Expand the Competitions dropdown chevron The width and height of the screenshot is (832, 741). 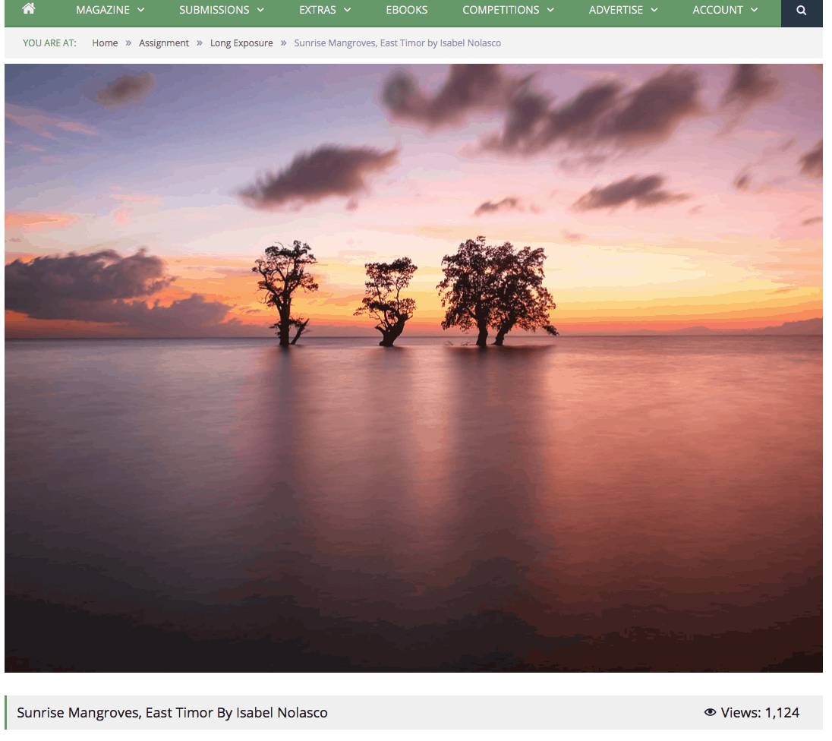pos(551,10)
